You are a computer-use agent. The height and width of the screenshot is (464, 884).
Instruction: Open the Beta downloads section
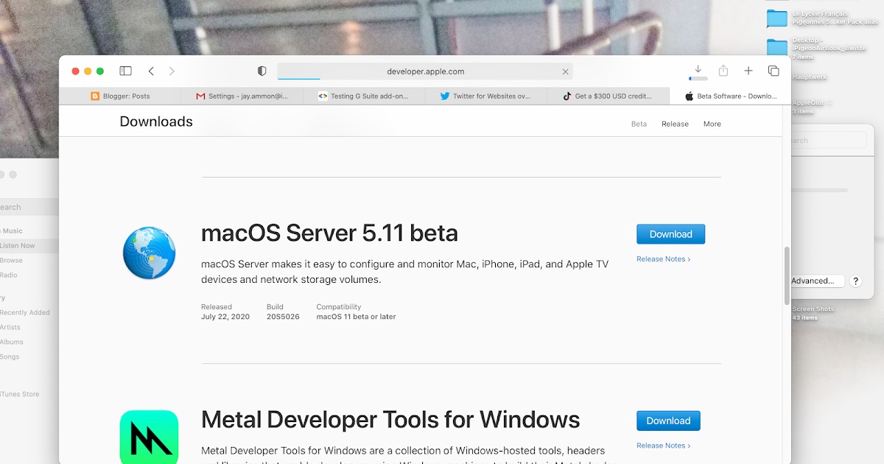639,124
